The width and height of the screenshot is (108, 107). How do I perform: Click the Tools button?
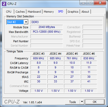coord(73,102)
